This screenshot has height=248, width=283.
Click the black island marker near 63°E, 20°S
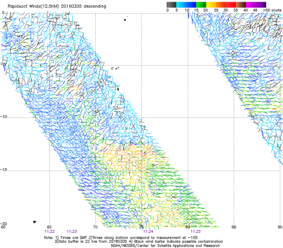coord(34,222)
